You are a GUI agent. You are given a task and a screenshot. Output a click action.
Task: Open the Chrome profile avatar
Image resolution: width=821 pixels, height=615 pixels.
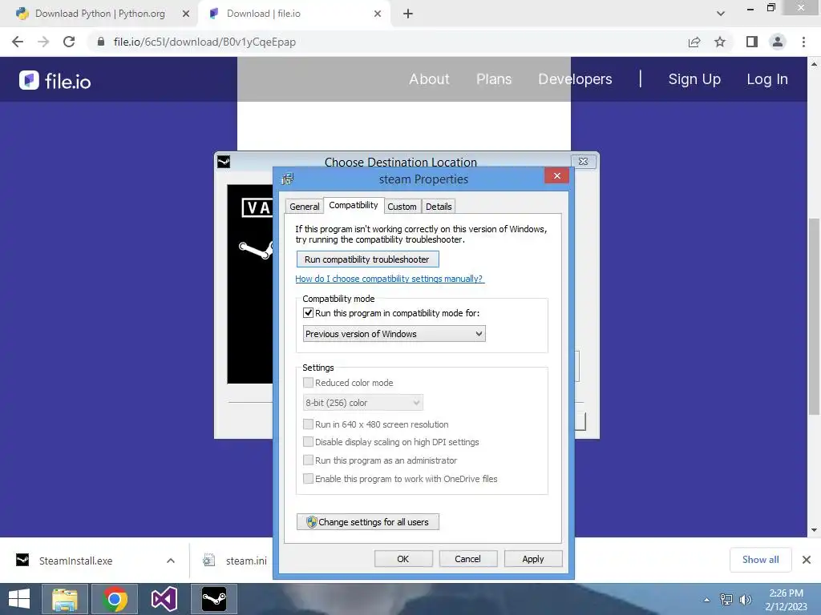click(x=778, y=42)
